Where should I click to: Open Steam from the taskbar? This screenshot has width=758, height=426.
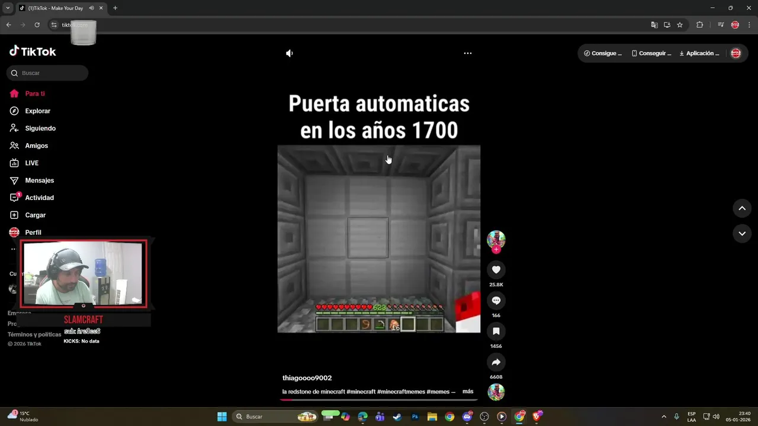(397, 417)
